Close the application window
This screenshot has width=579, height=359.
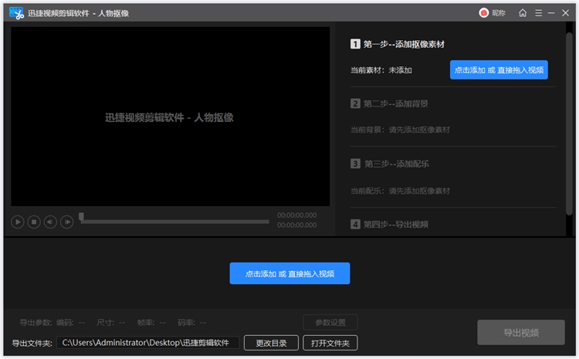(x=565, y=13)
